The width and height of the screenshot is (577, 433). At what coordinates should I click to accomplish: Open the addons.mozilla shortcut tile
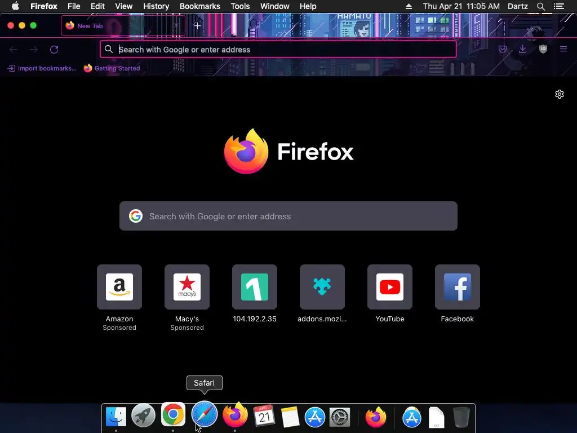322,287
